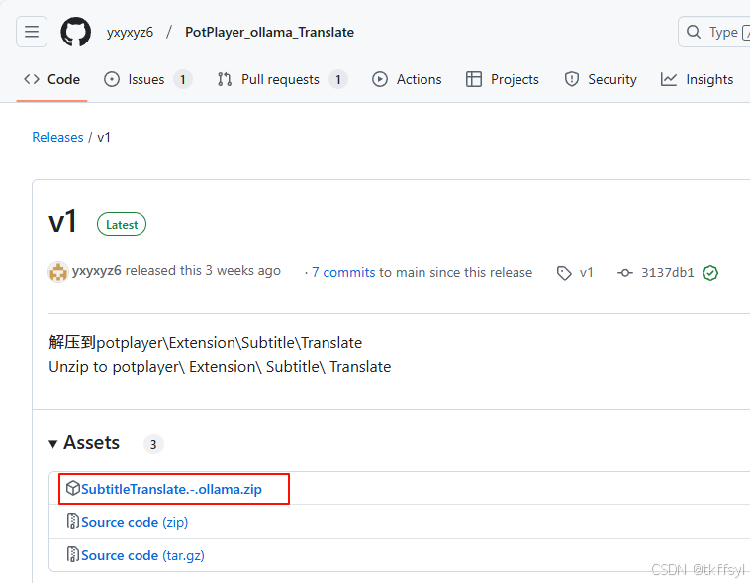The height and width of the screenshot is (583, 750).
Task: Select the Latest release badge
Action: point(122,224)
